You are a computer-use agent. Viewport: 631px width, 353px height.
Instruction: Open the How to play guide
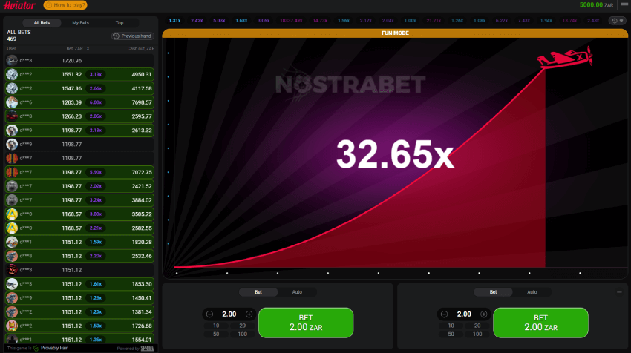tap(65, 5)
